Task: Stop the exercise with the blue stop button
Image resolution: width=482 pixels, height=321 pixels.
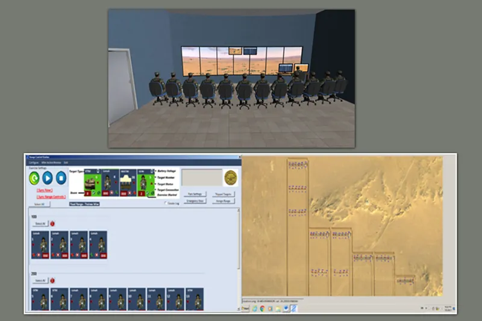Action: 61,178
